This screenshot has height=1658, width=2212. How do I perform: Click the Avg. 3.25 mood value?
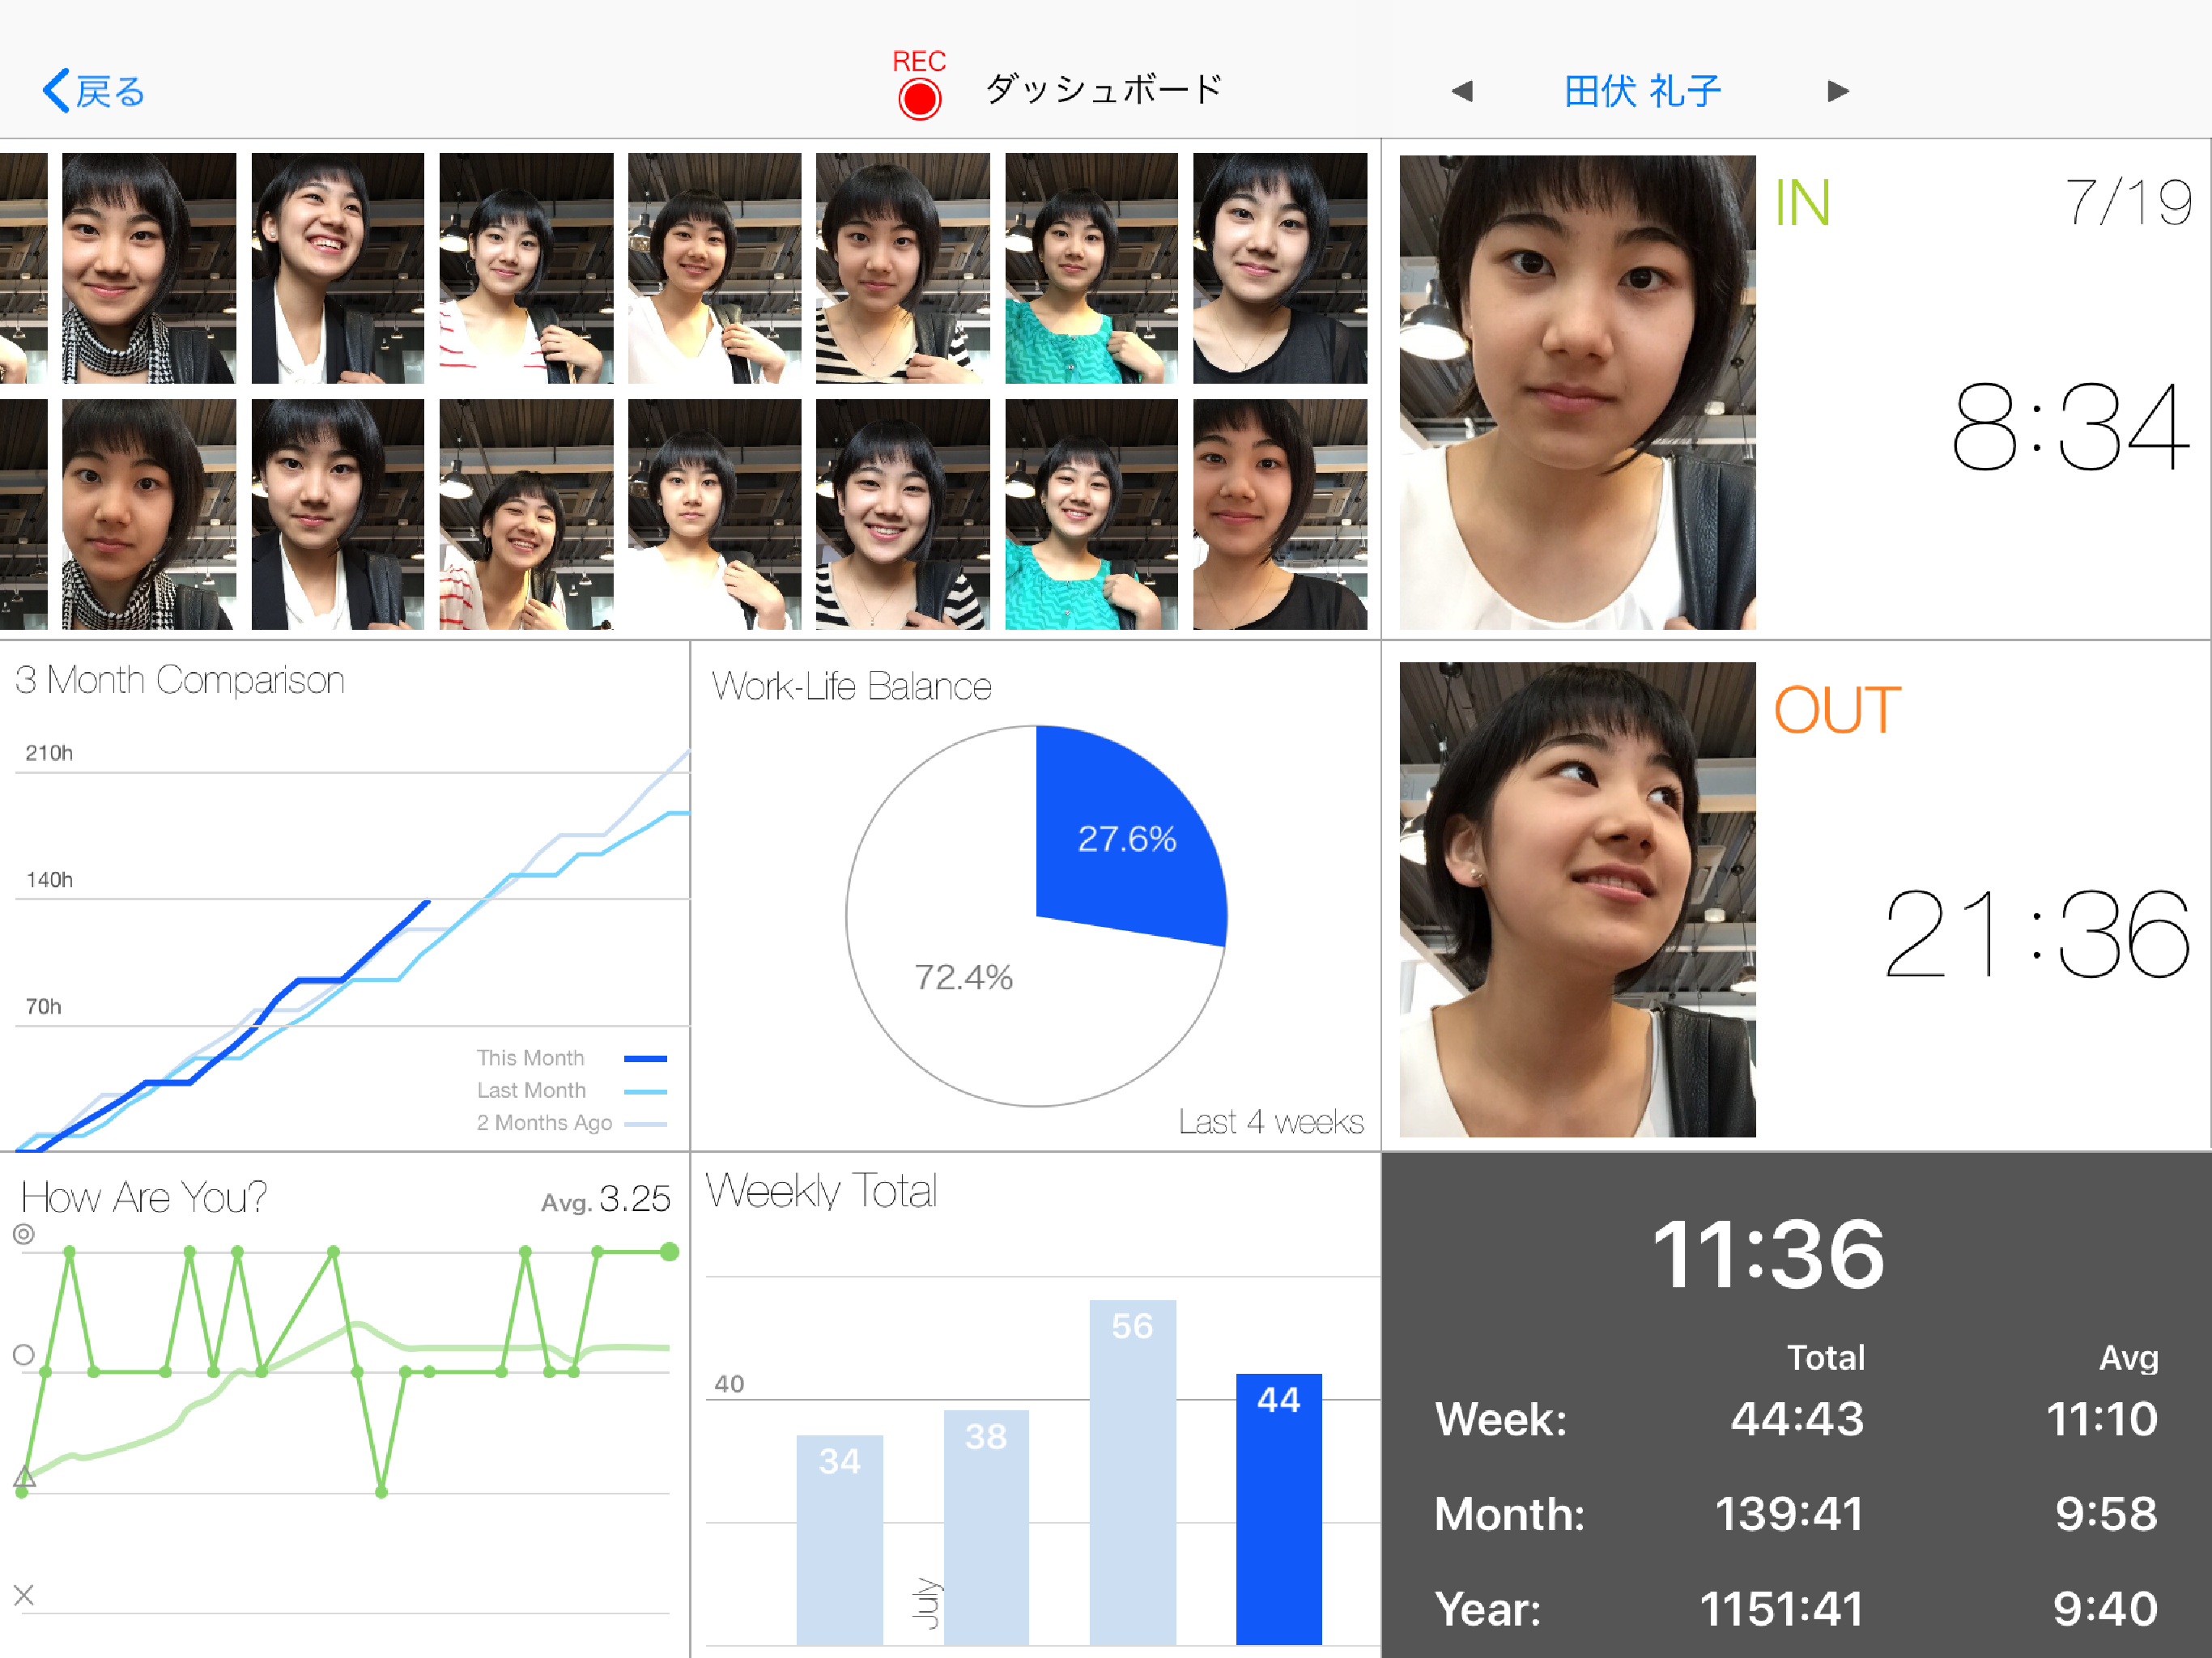pyautogui.click(x=606, y=1199)
